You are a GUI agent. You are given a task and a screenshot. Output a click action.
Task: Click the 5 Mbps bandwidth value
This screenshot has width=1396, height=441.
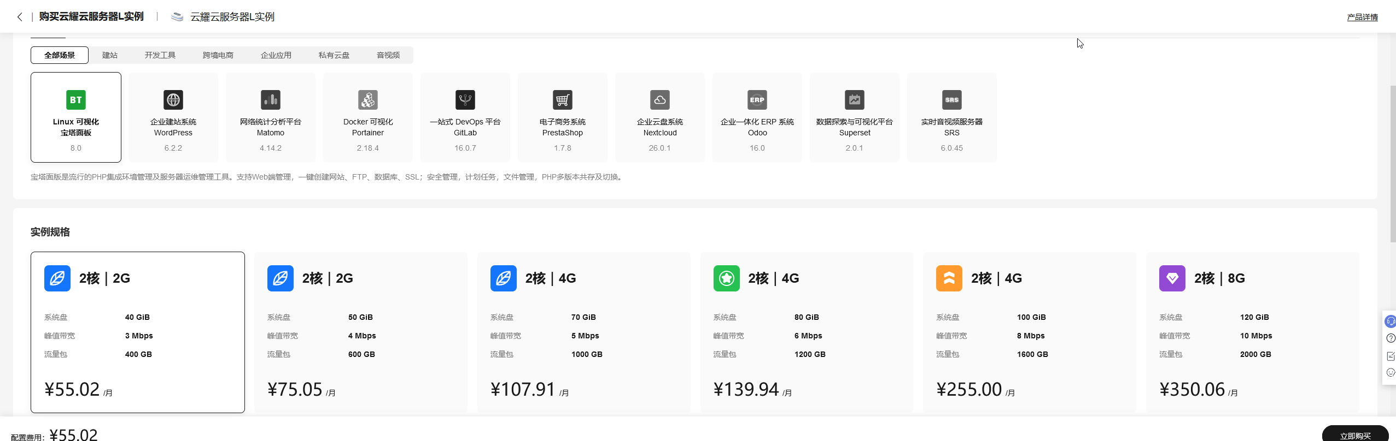[x=585, y=336]
